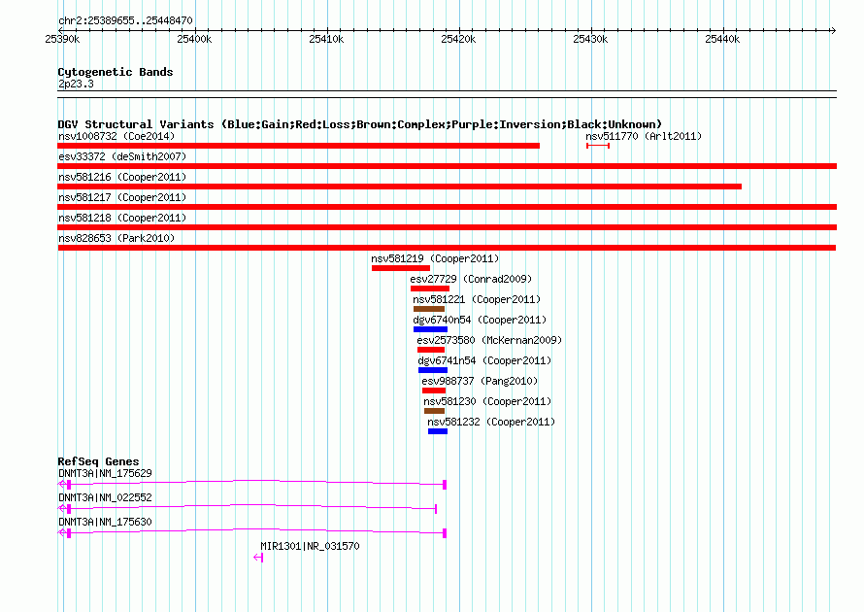This screenshot has width=864, height=612.
Task: Click the nsv581230 brown complex bar
Action: [x=434, y=411]
